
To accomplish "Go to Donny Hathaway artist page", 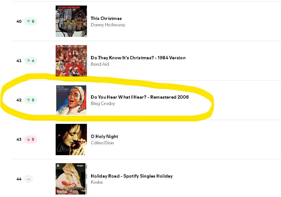I will tap(108, 25).
